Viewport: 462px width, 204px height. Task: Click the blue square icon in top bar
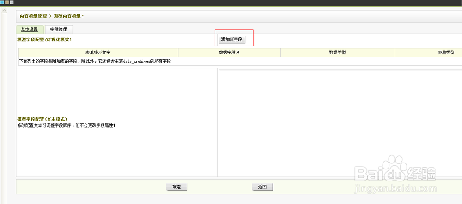(x=2, y=2)
